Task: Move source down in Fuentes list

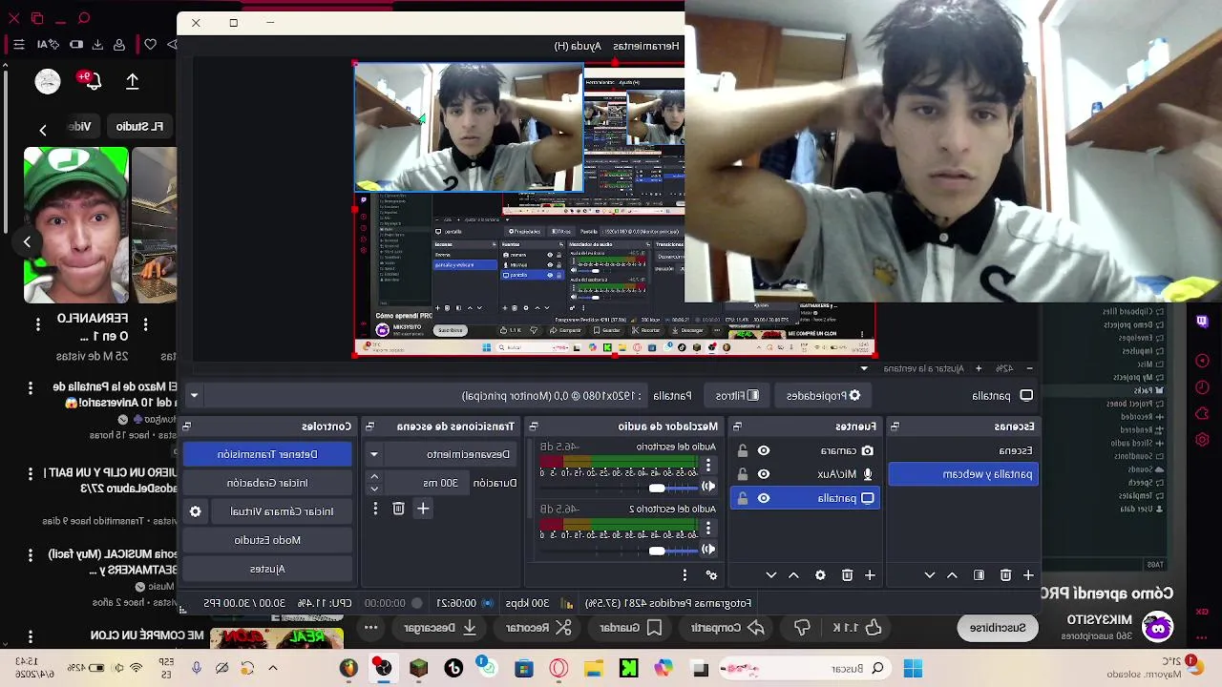Action: pyautogui.click(x=770, y=575)
